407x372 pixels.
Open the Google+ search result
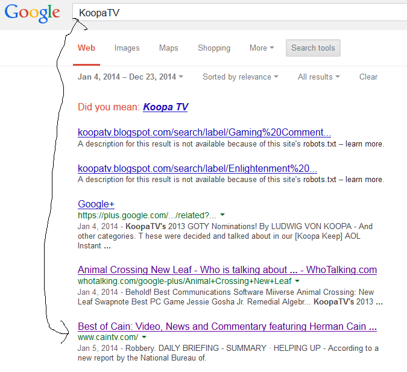(x=96, y=204)
